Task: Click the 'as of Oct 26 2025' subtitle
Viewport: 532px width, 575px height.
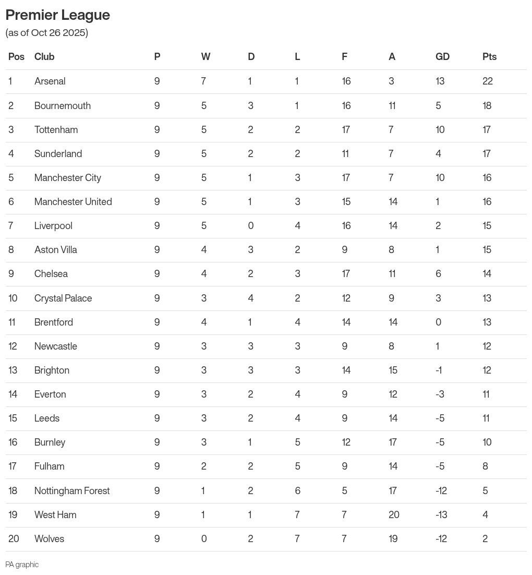Action: click(x=47, y=33)
